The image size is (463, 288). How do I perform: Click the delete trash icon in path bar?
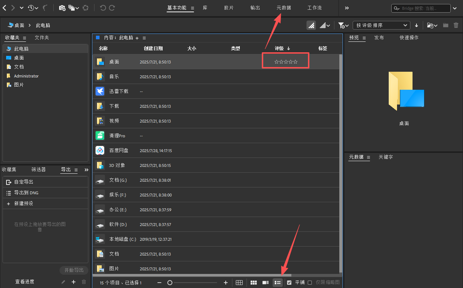click(x=456, y=25)
